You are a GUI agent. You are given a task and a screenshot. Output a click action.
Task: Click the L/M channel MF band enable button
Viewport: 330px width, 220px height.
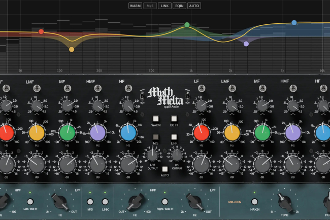[68, 89]
